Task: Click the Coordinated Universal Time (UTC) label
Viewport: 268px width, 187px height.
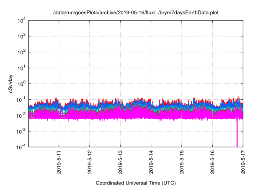Action: [x=136, y=183]
